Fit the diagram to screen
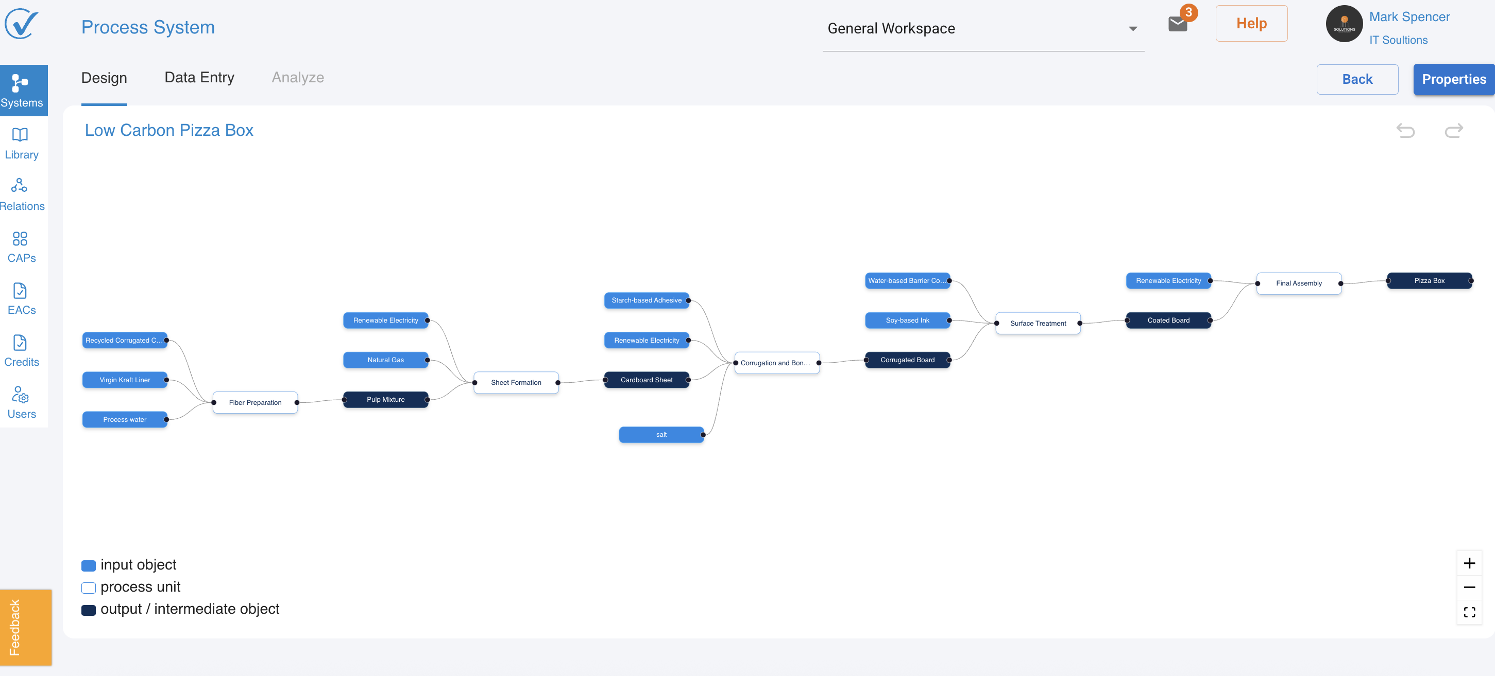 (1469, 612)
